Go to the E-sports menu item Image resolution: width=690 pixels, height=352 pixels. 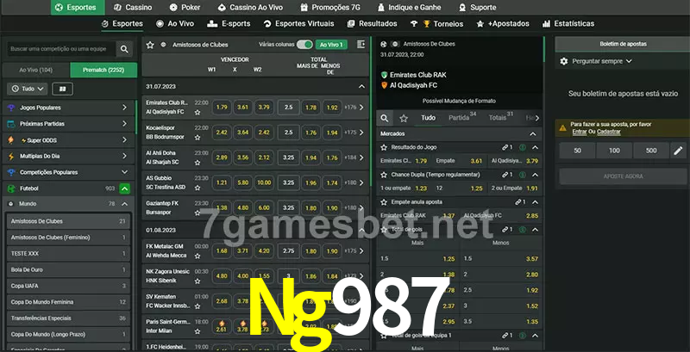[229, 24]
